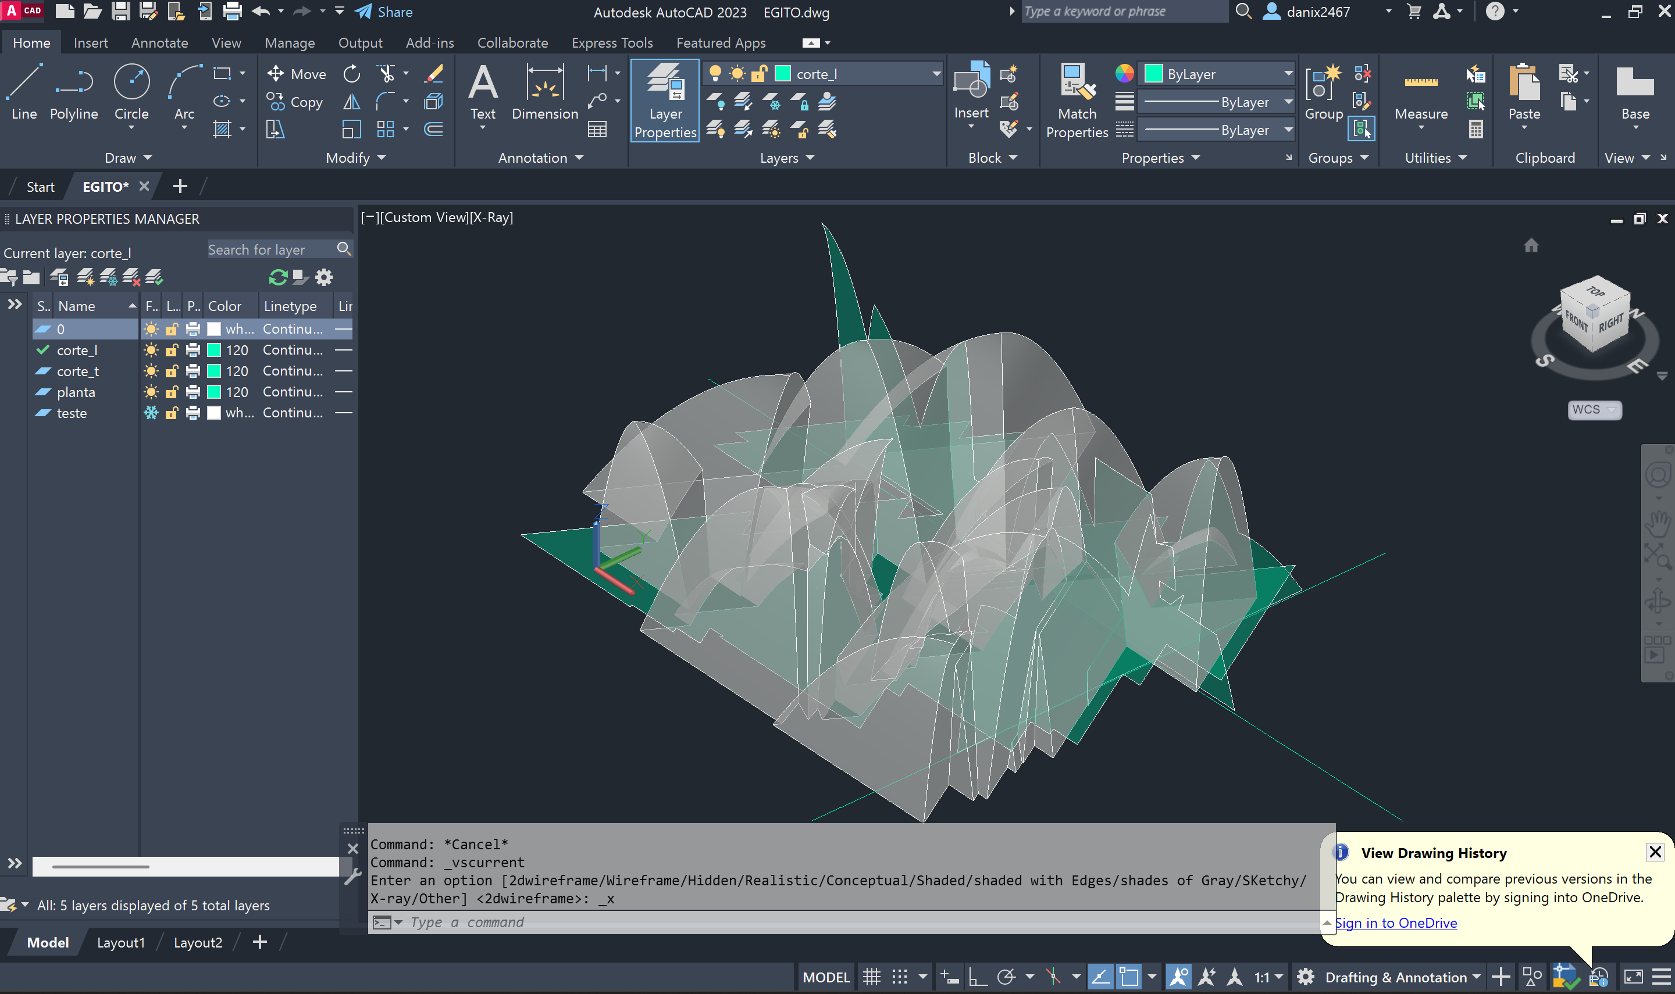Click Sign in to OneDrive link
Screen dimensions: 1675x994
(1396, 923)
